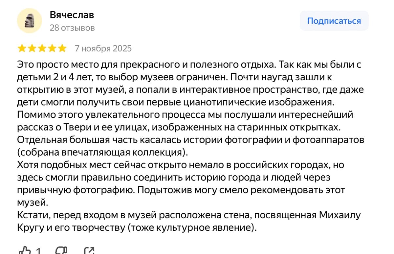Open Вячеслав's moai statue avatar
This screenshot has height=254, width=394.
click(x=30, y=21)
